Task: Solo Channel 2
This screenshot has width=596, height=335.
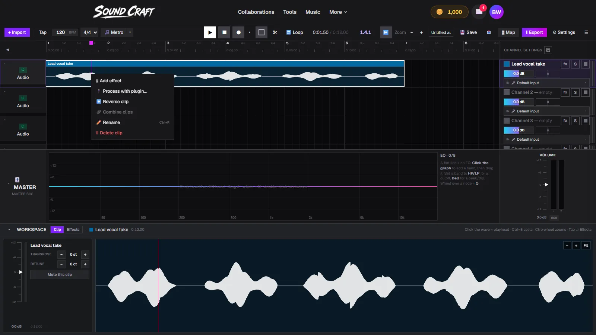Action: click(x=575, y=92)
